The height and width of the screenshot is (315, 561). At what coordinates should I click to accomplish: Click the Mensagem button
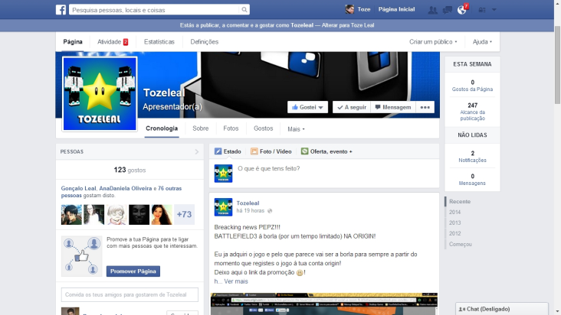(393, 107)
